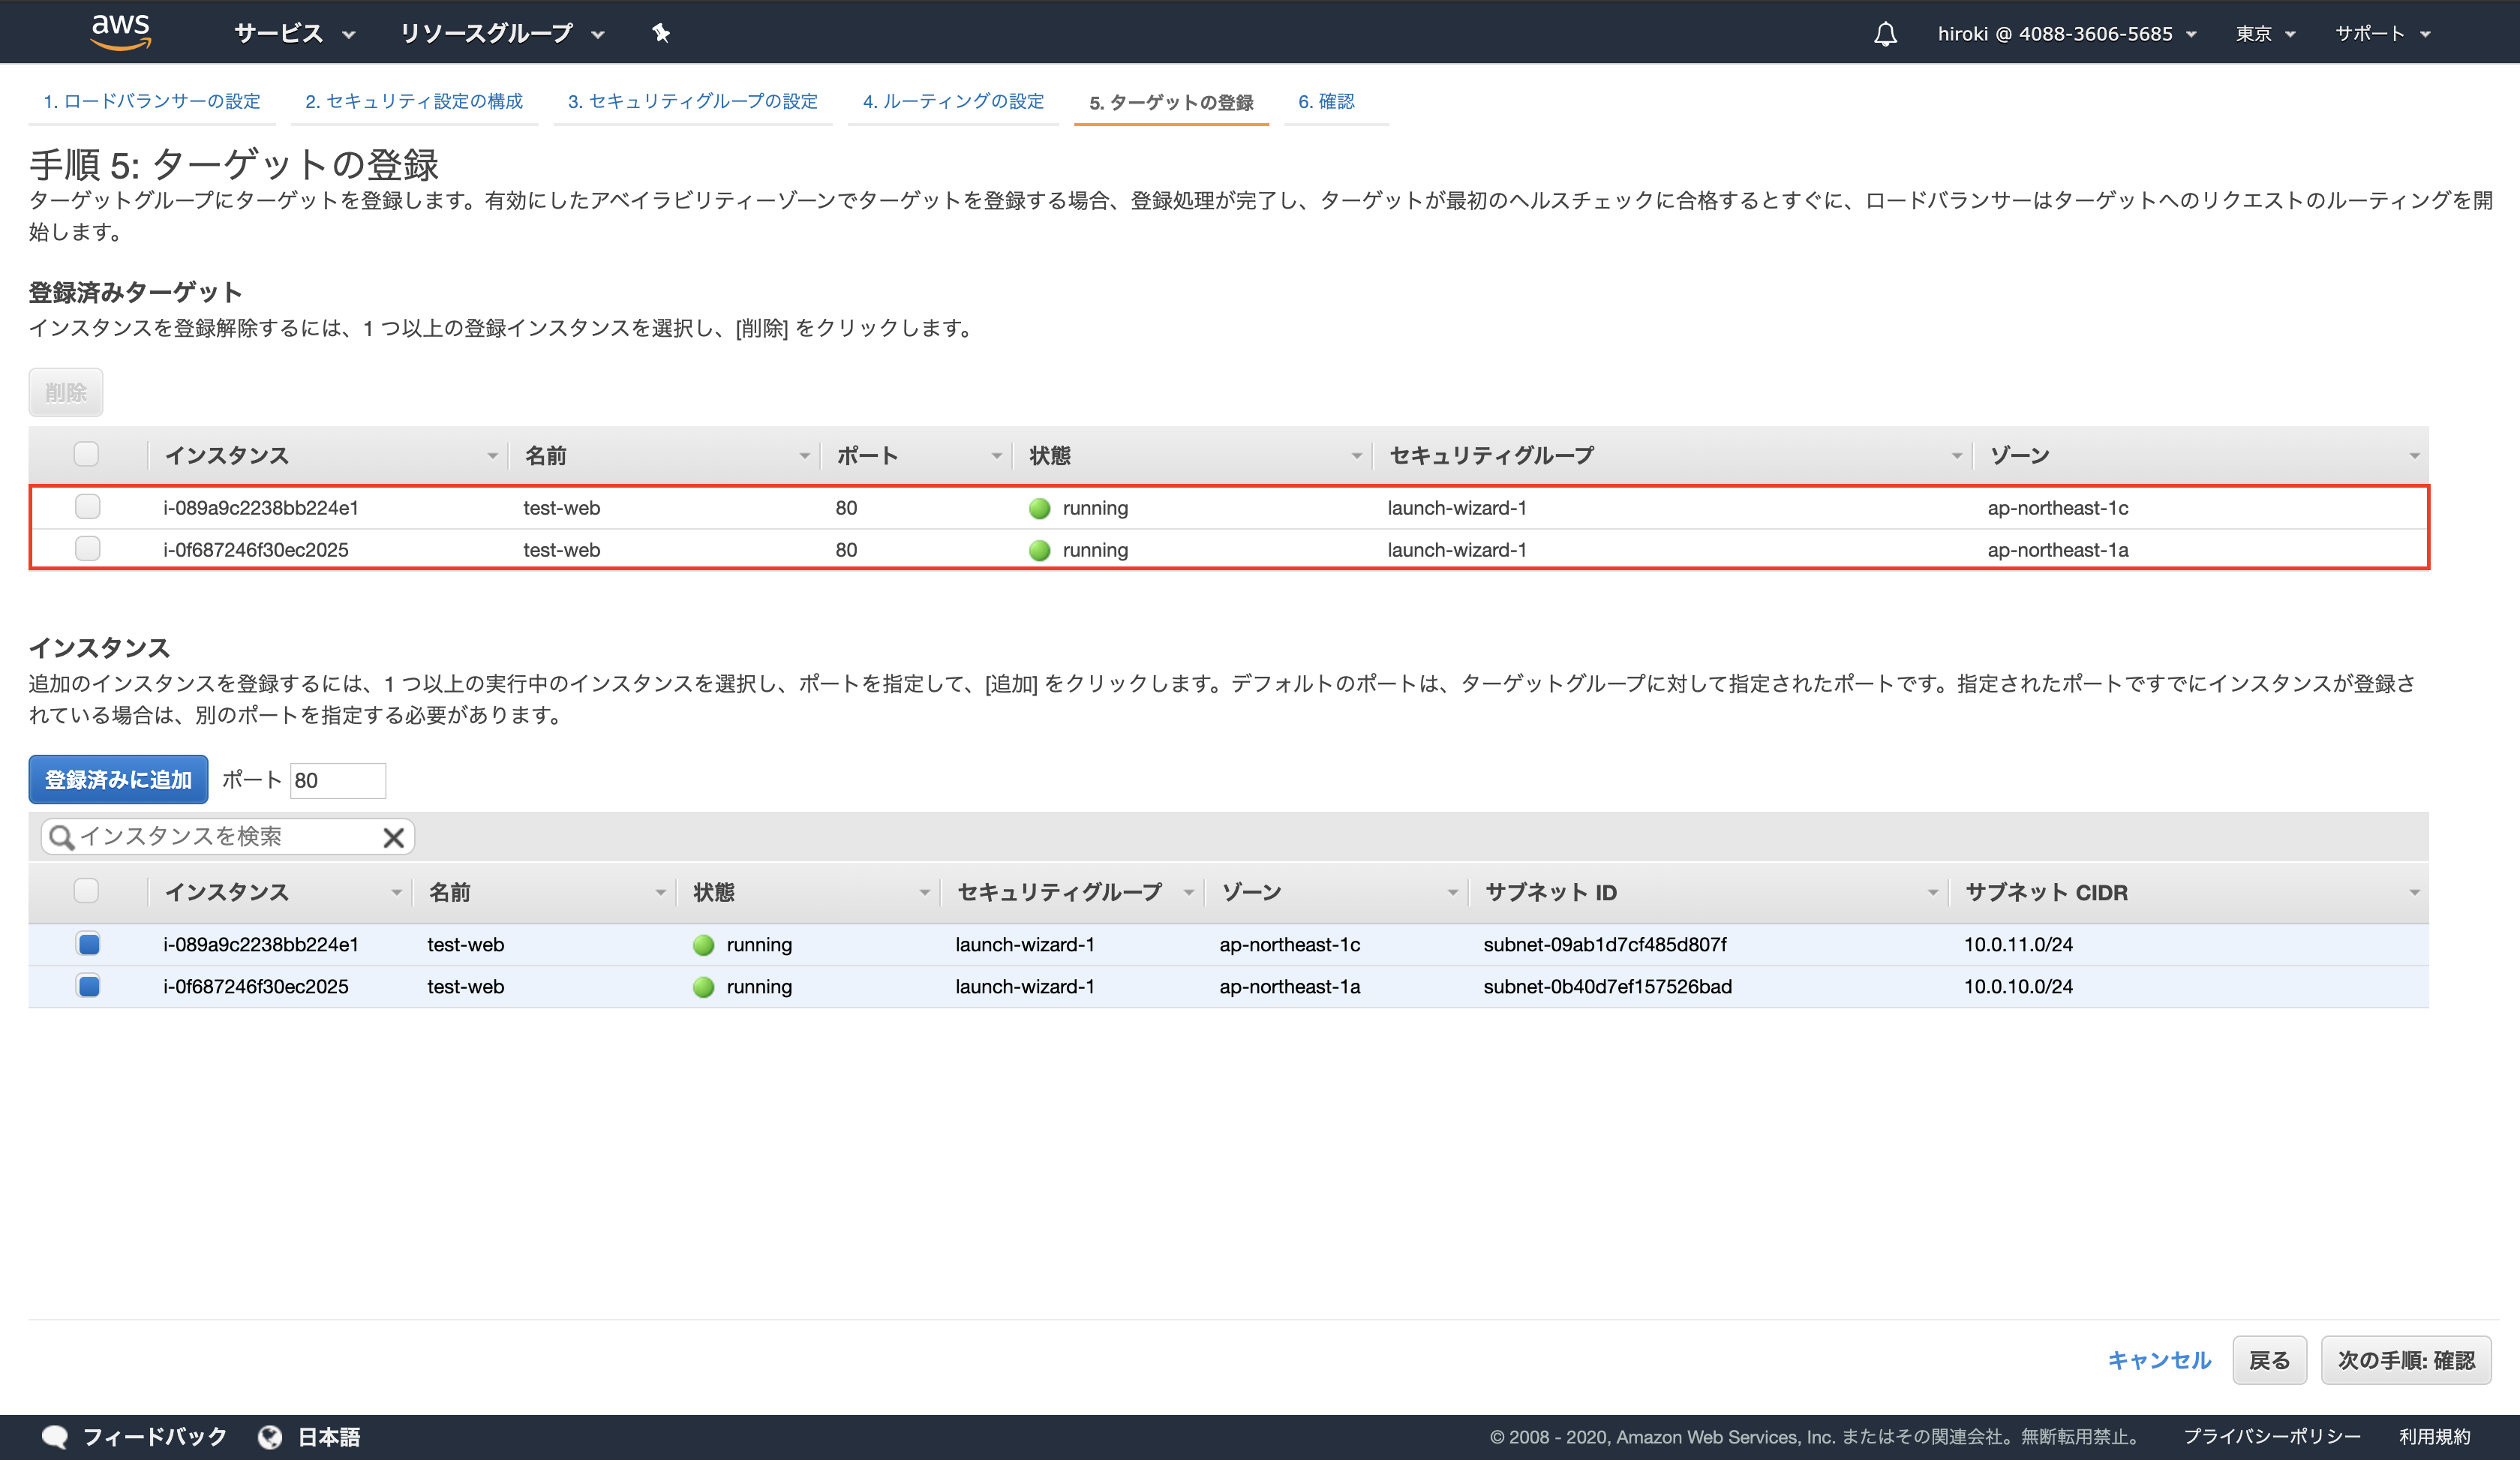Click the pin shortcut icon in the navbar
The image size is (2520, 1460).
[661, 32]
